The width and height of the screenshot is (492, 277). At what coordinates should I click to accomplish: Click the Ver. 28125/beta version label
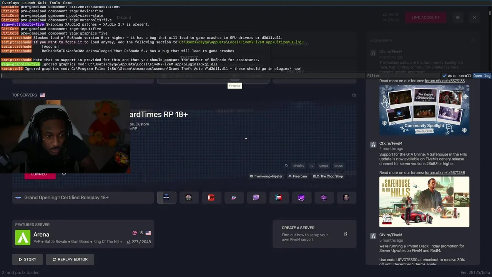[x=475, y=272]
